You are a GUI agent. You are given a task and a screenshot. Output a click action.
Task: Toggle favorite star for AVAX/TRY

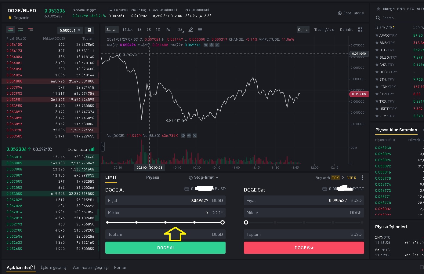pos(377,35)
